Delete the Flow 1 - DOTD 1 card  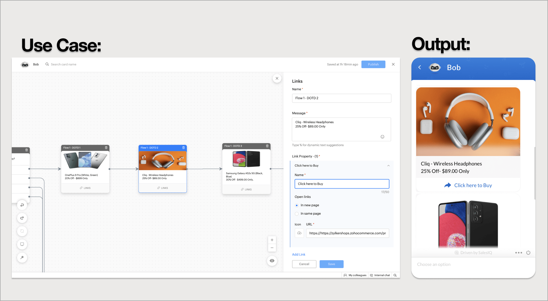[x=106, y=148]
